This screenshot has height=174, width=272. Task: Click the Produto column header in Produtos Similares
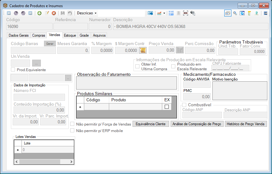135,100
